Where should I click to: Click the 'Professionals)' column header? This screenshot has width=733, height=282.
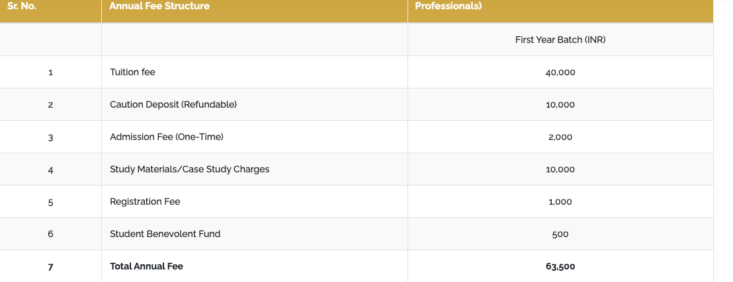click(448, 6)
